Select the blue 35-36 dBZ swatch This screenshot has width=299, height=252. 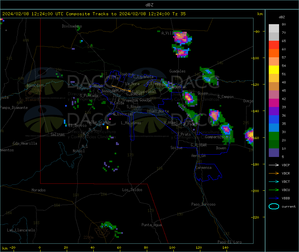click(x=274, y=120)
